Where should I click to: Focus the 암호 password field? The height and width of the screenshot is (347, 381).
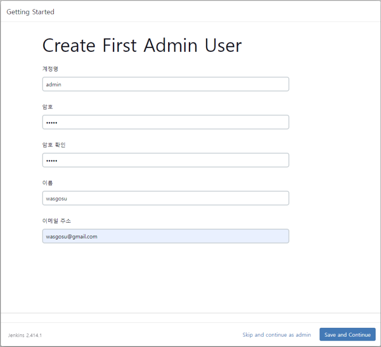[x=166, y=122]
